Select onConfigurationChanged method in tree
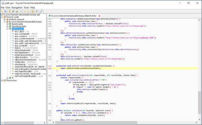The image size is (202, 125). click(x=30, y=69)
